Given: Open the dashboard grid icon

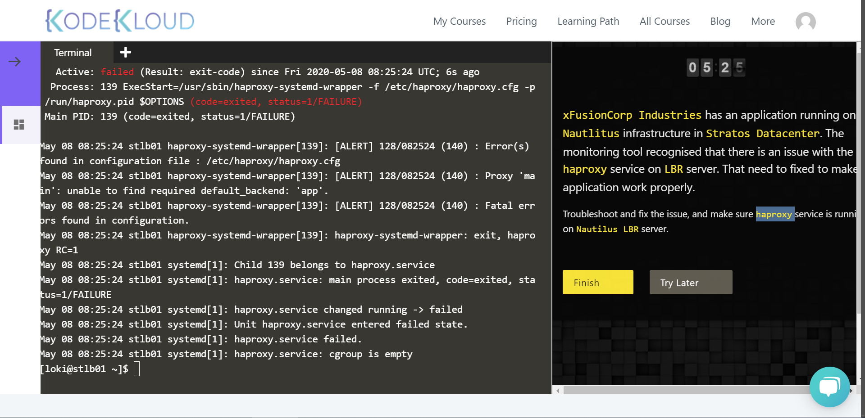Looking at the screenshot, I should pos(19,125).
